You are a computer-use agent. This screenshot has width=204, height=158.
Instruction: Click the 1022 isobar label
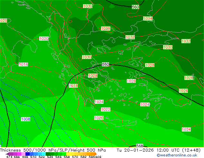tap(106, 109)
